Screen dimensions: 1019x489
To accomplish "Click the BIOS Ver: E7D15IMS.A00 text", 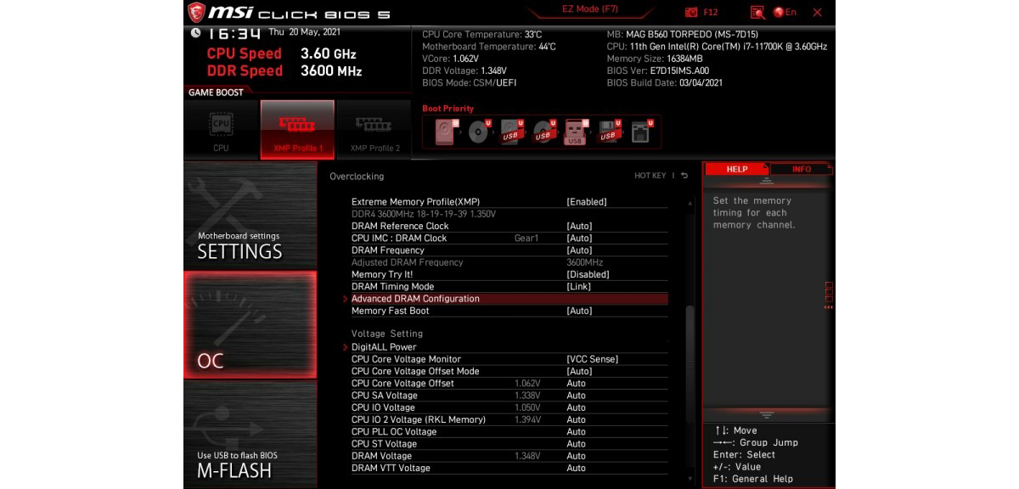I will pyautogui.click(x=658, y=71).
